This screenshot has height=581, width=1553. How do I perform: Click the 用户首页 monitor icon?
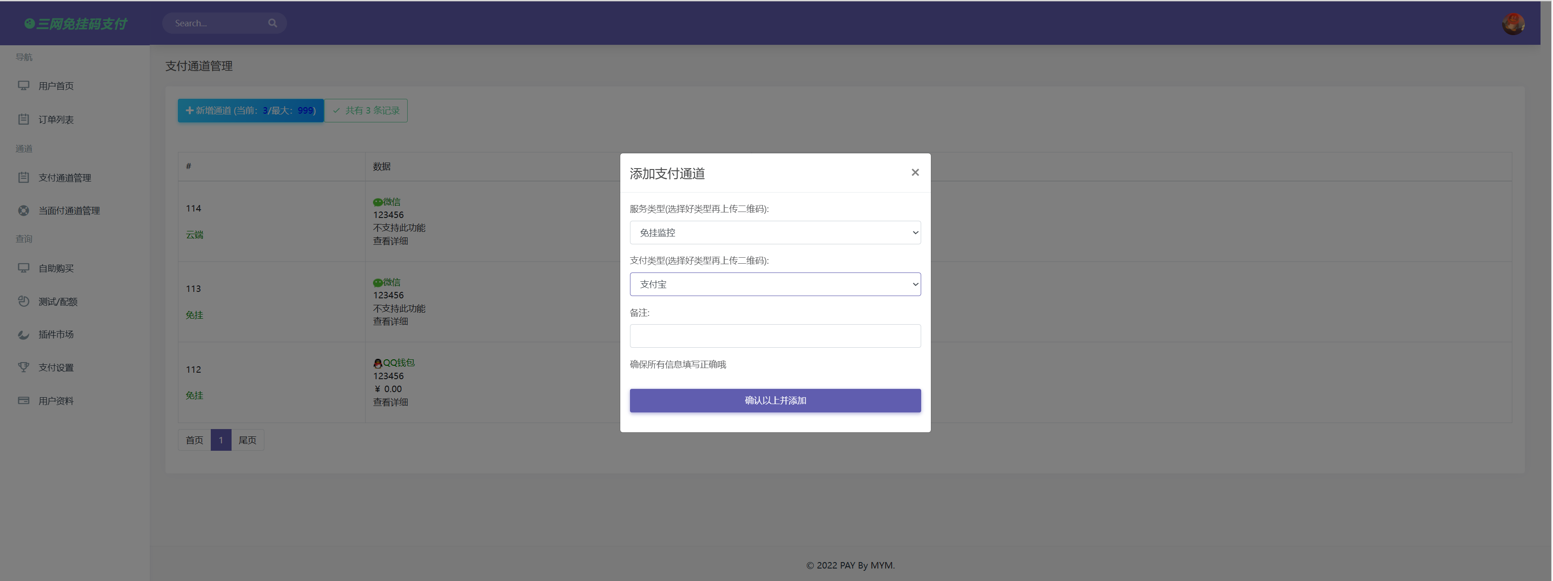pyautogui.click(x=24, y=85)
